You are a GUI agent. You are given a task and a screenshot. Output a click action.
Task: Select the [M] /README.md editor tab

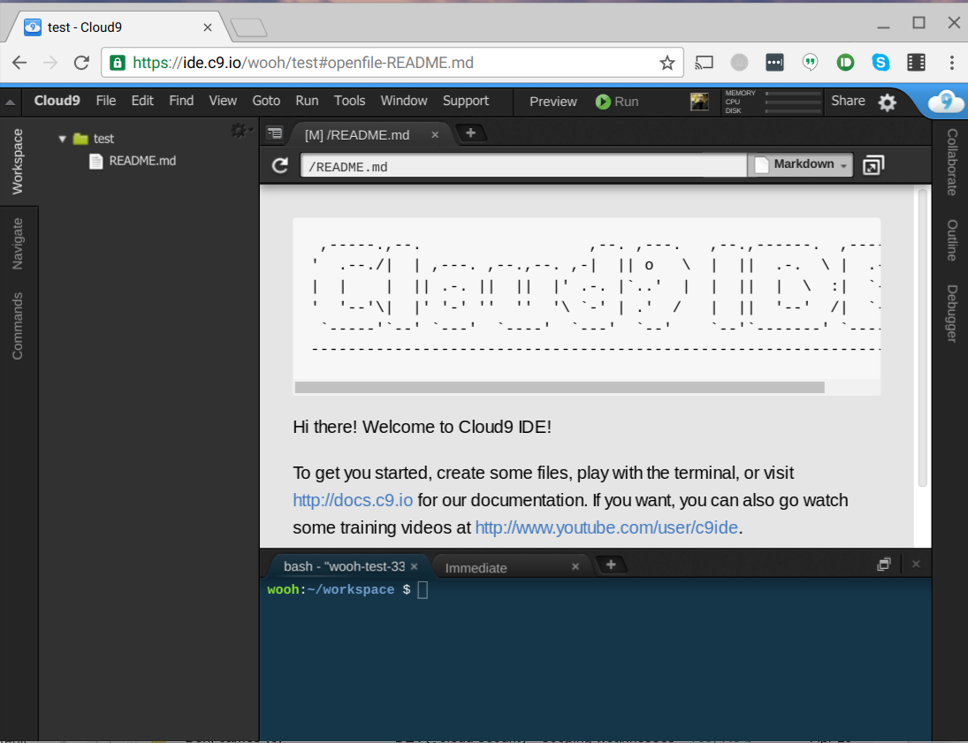tap(357, 134)
